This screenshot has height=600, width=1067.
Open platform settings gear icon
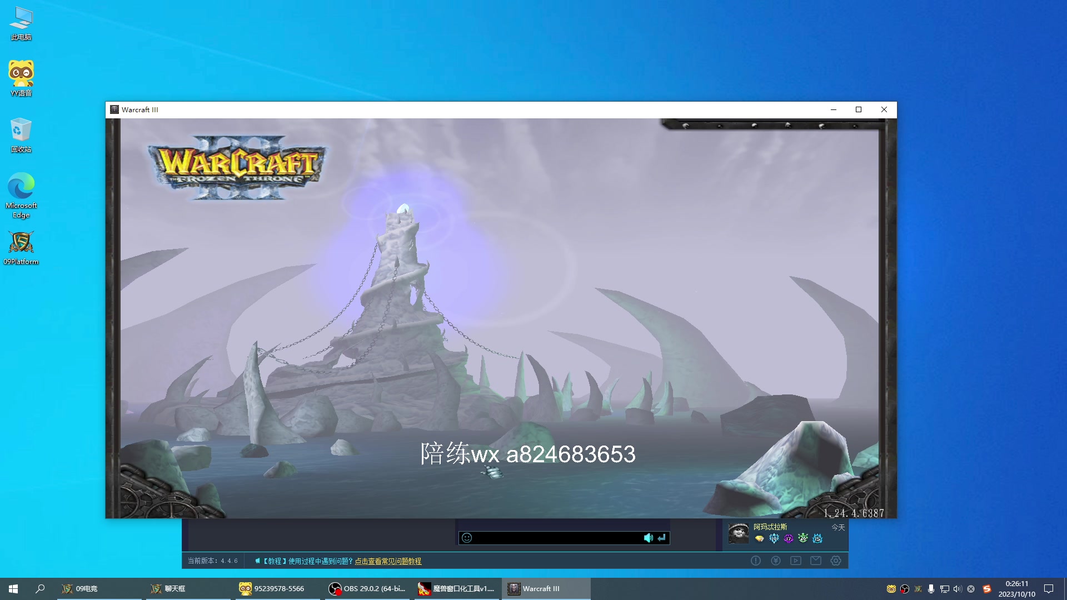(x=836, y=561)
